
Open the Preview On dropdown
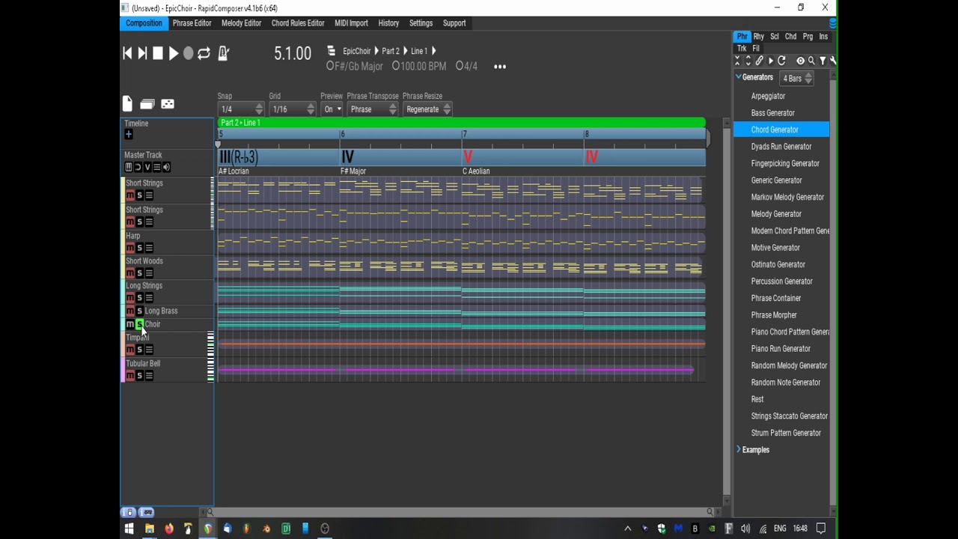click(x=332, y=109)
